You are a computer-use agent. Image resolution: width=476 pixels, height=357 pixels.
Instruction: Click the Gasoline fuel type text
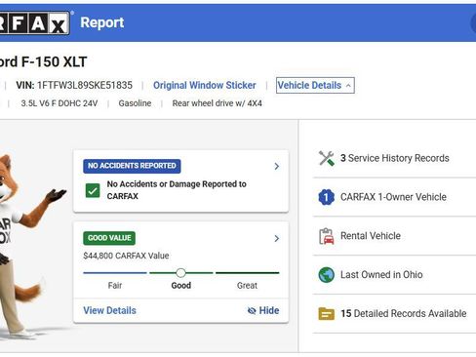pos(135,103)
